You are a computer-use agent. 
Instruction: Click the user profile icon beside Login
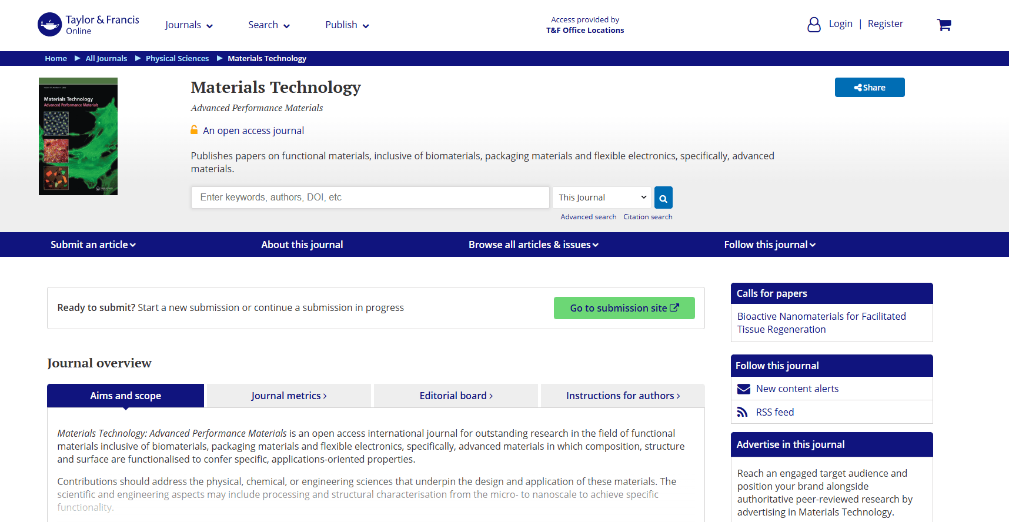814,24
